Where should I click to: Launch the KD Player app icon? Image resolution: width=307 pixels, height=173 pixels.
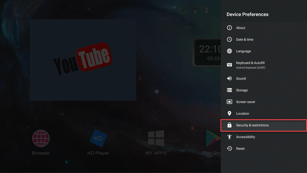(x=98, y=138)
